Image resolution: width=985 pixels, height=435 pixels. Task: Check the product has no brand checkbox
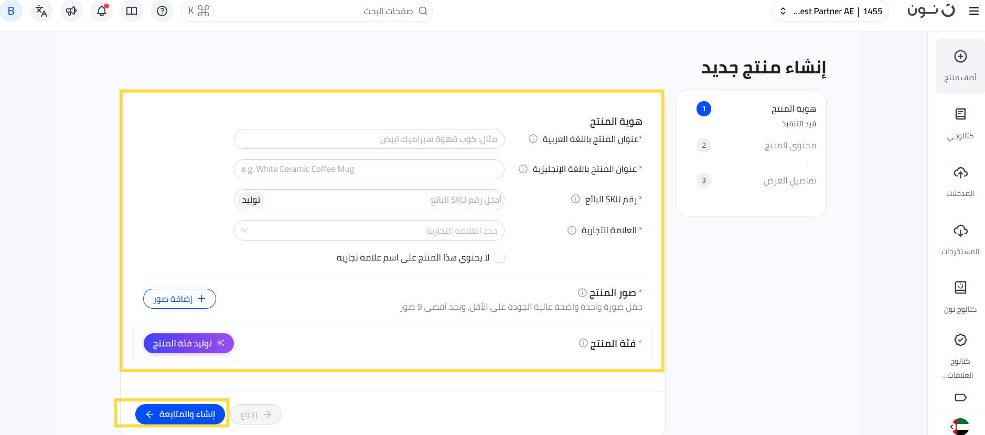(500, 257)
